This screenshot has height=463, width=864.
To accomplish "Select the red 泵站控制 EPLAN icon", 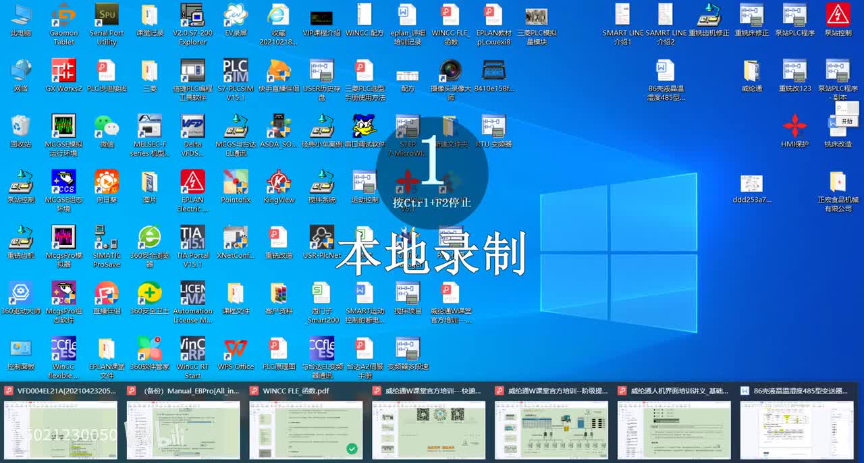I will [x=838, y=20].
